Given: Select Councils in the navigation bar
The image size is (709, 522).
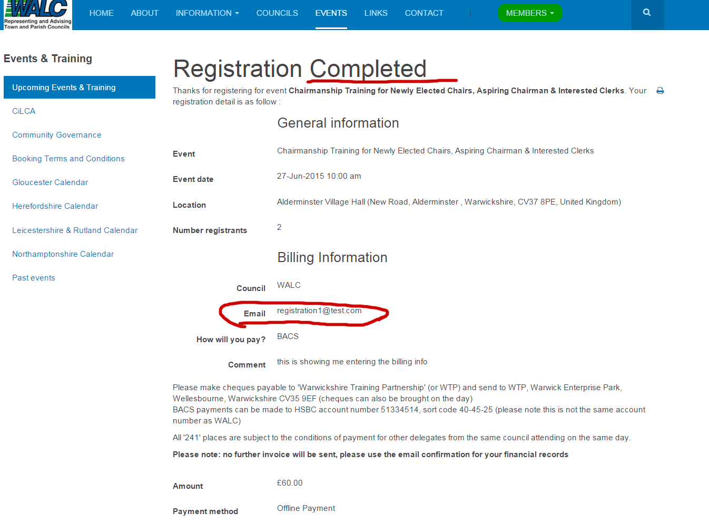Looking at the screenshot, I should coord(277,13).
